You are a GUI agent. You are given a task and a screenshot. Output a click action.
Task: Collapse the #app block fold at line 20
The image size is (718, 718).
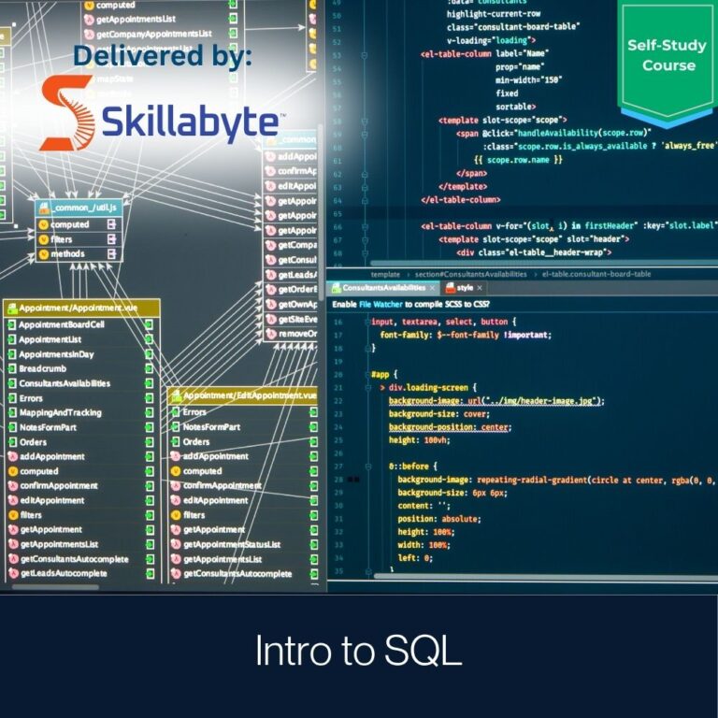(x=368, y=375)
